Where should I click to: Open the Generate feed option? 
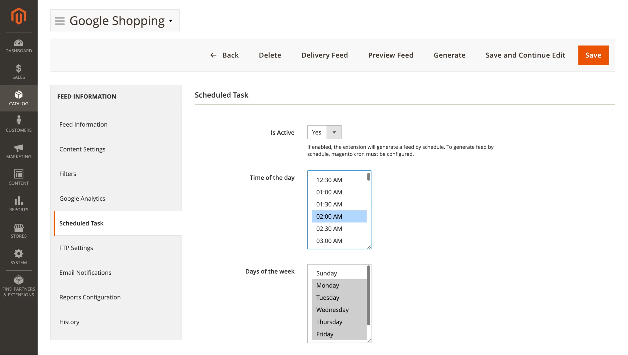pos(449,55)
